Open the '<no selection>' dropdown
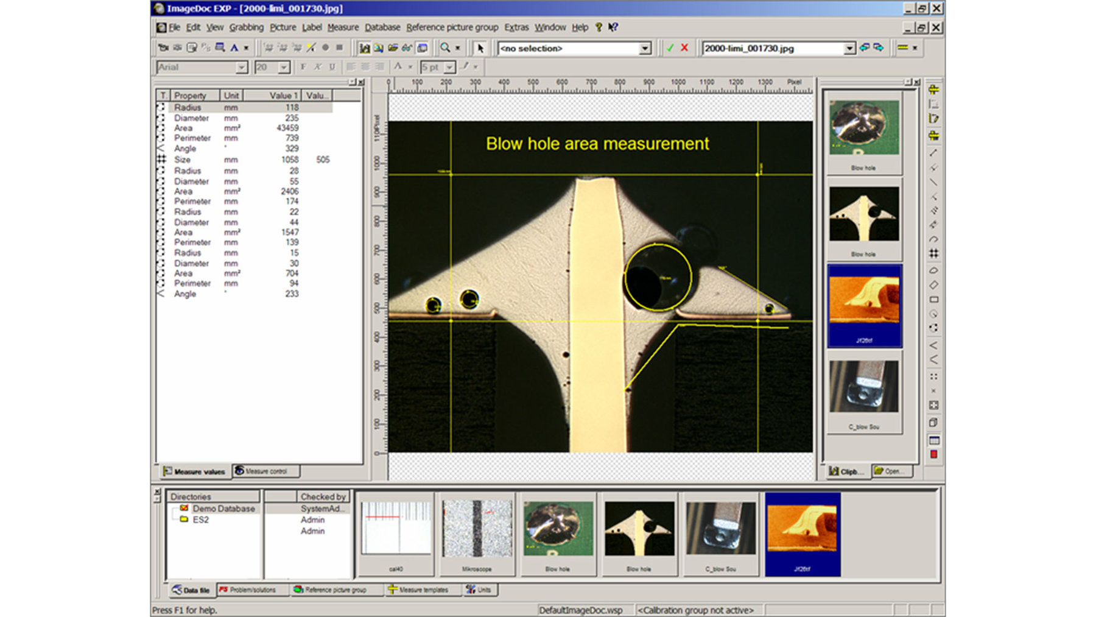Viewport: 1096px width, 617px height. coord(645,49)
